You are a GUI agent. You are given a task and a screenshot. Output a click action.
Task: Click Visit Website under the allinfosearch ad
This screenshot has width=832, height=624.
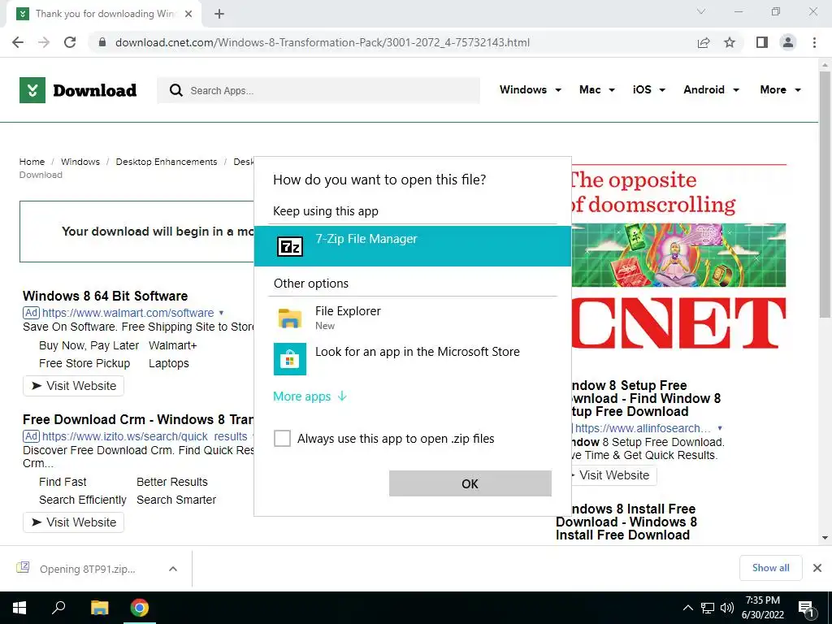613,475
